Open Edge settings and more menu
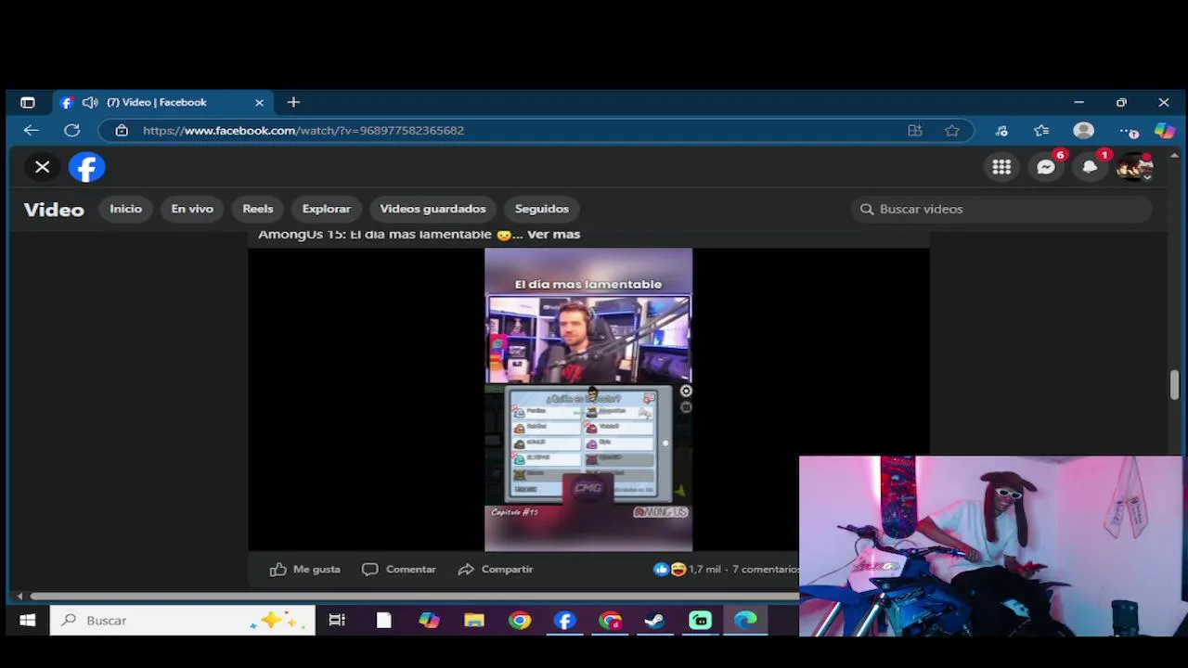 point(1127,131)
